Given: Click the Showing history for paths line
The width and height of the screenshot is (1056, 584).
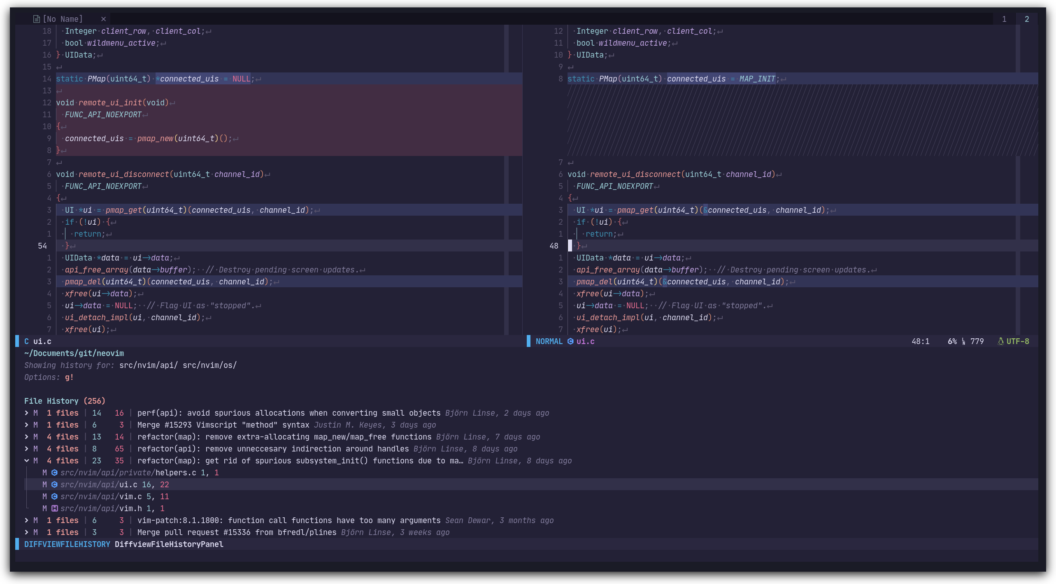Looking at the screenshot, I should click(130, 365).
